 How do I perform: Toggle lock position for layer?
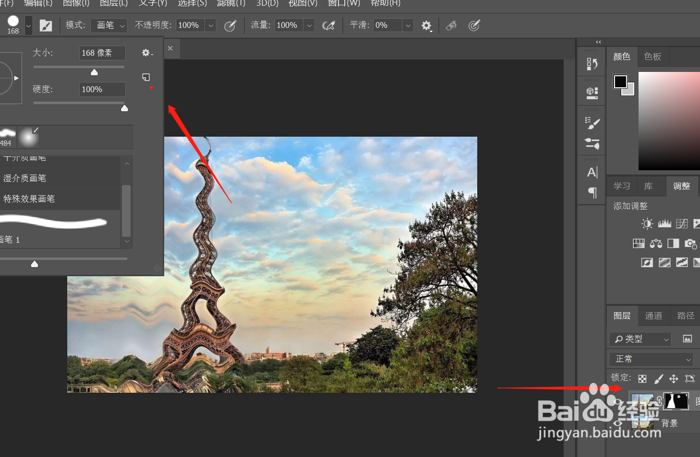point(674,379)
